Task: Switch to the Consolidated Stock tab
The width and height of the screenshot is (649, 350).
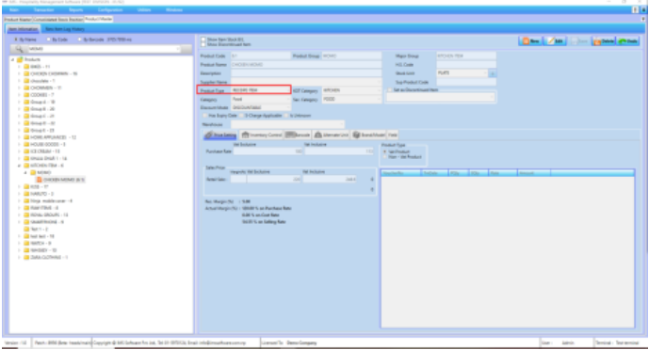Action: pos(58,20)
